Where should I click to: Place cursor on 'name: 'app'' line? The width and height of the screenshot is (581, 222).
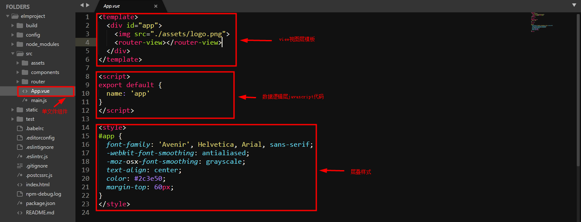[x=128, y=94]
